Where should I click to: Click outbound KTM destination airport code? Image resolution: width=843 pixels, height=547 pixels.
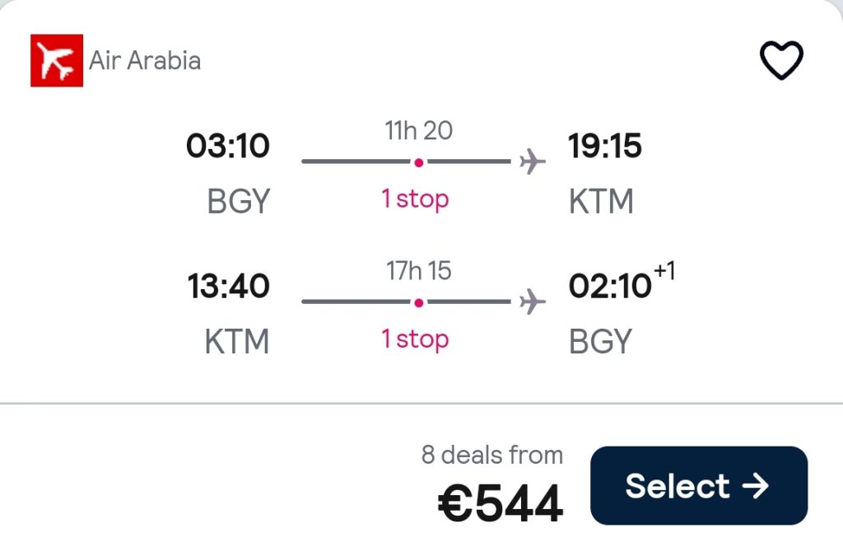(x=601, y=202)
